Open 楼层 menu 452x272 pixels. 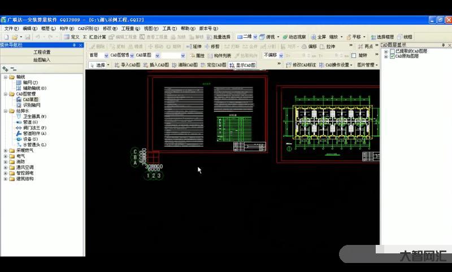(x=48, y=28)
